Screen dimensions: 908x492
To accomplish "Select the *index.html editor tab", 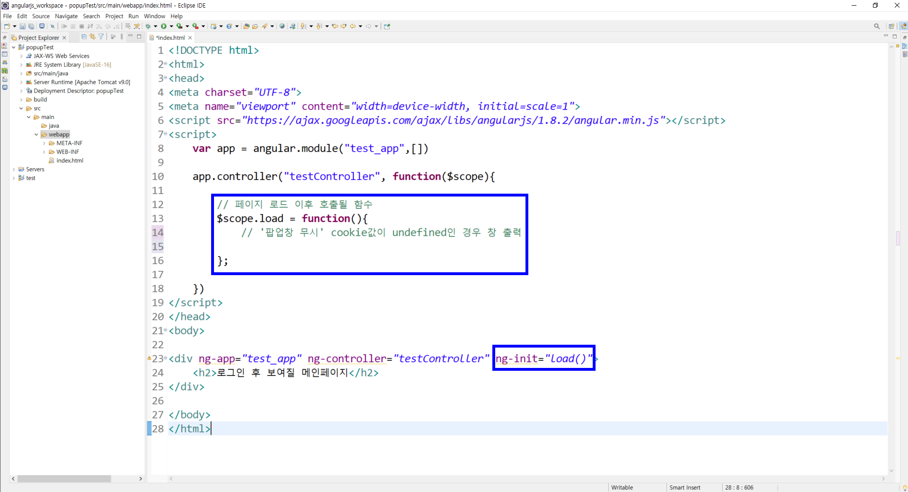I will click(x=170, y=37).
